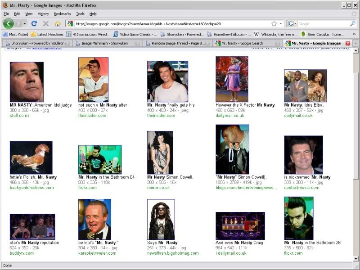Open the 'star's Mr Nasty reputation' thumbnail

(x=32, y=227)
